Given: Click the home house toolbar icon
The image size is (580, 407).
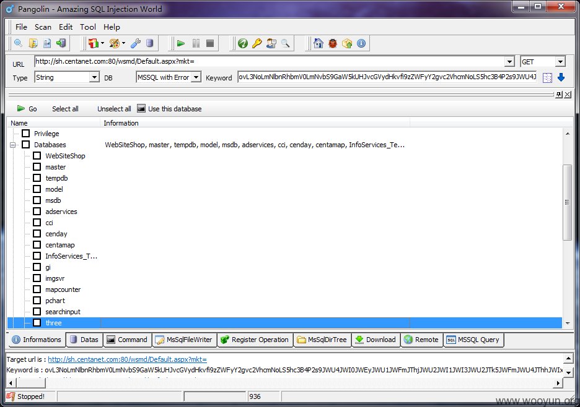Looking at the screenshot, I should [318, 43].
